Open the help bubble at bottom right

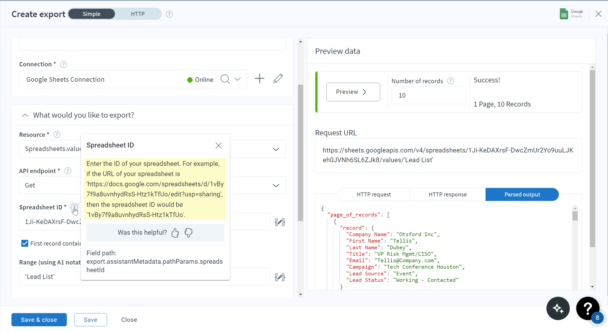pyautogui.click(x=588, y=308)
